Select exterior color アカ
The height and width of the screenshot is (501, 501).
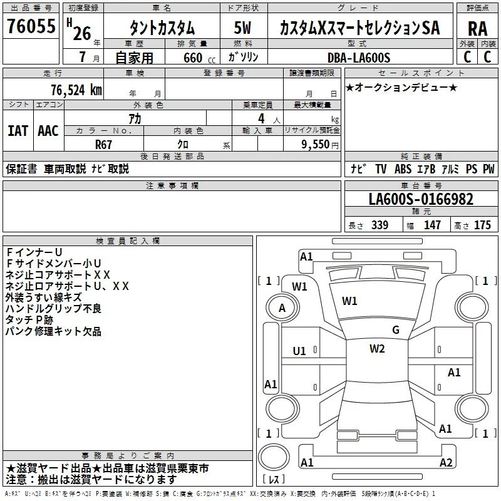pos(135,118)
